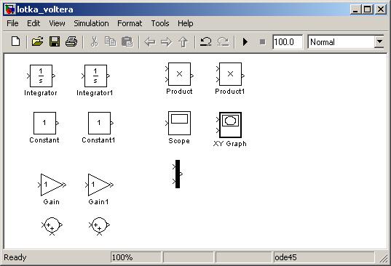This screenshot has width=391, height=266.
Task: Open the Edit menu
Action: tap(33, 23)
